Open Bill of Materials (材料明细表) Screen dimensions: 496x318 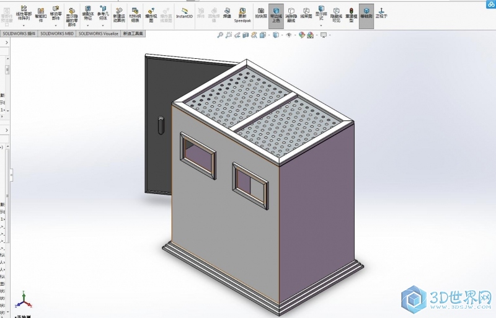pos(135,15)
